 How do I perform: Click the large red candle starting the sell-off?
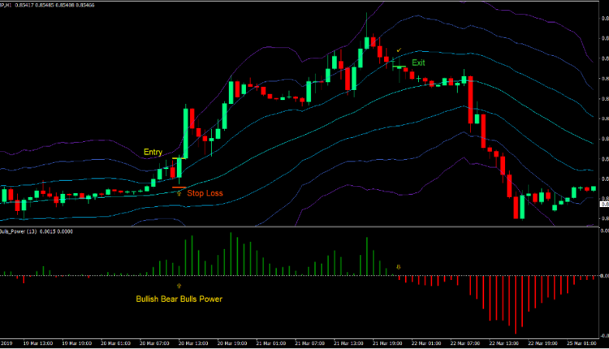[x=470, y=101]
